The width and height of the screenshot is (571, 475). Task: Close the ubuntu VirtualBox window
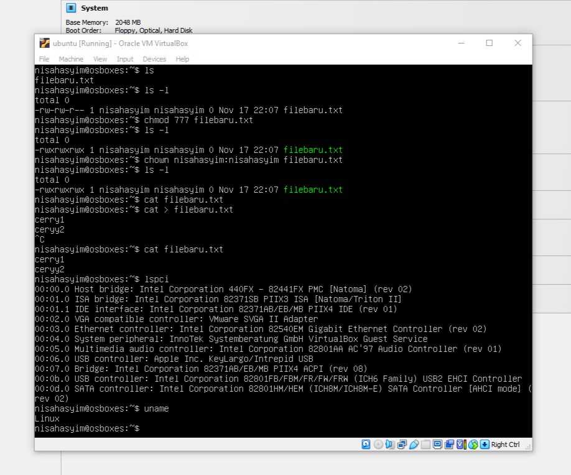pos(518,43)
